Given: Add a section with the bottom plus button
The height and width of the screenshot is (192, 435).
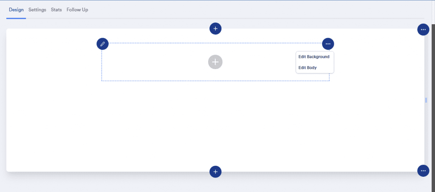Looking at the screenshot, I should 215,172.
